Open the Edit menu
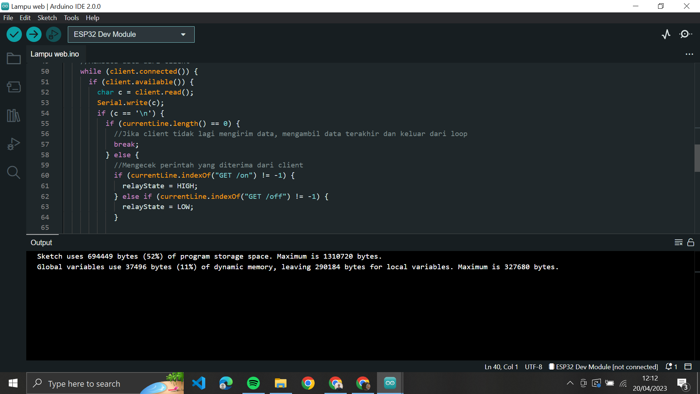Screen dimensions: 700x394 click(25, 18)
